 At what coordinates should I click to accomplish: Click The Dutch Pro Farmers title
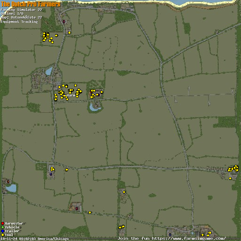31,4
